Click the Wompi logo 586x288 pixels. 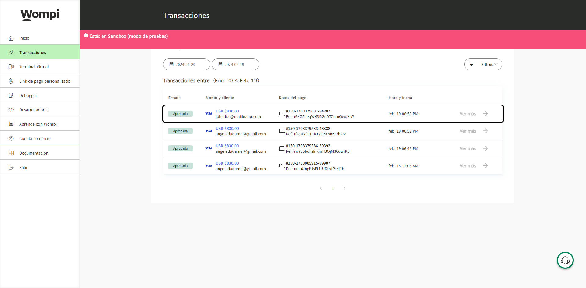[40, 15]
